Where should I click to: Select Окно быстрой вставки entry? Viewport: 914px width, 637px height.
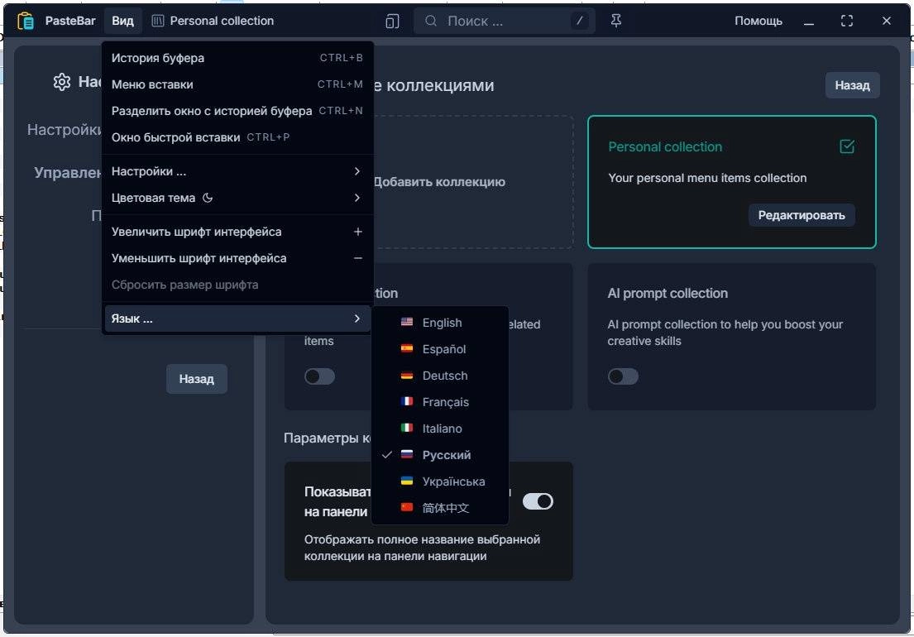(237, 137)
